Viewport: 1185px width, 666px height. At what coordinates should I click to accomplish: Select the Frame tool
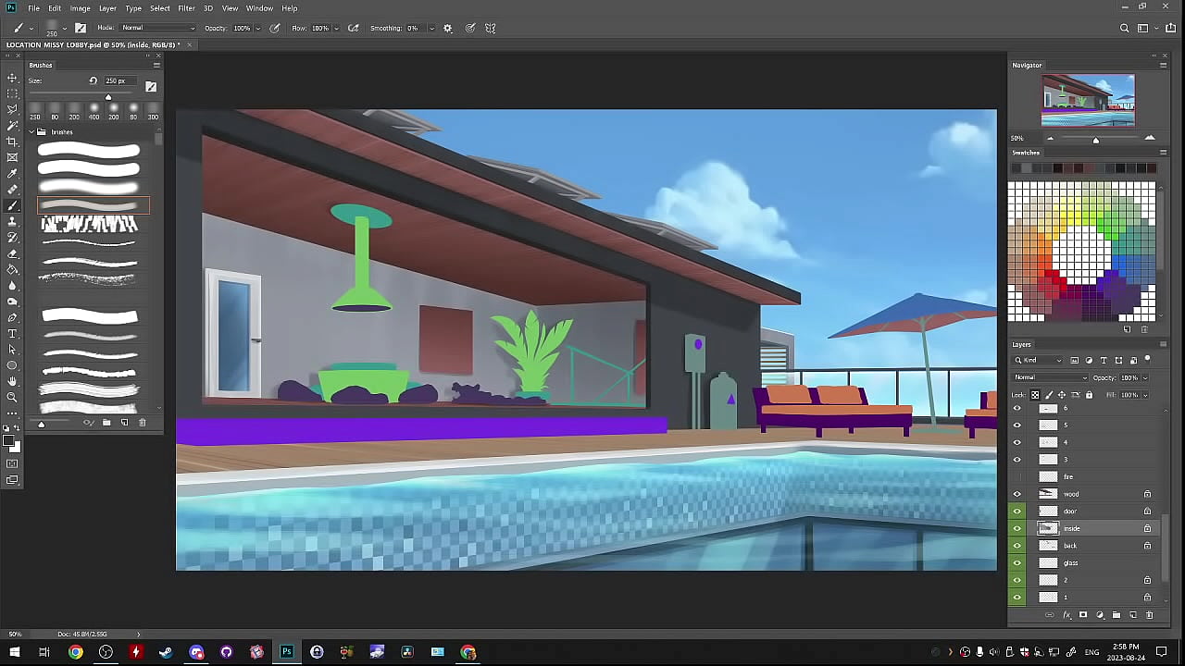[12, 157]
